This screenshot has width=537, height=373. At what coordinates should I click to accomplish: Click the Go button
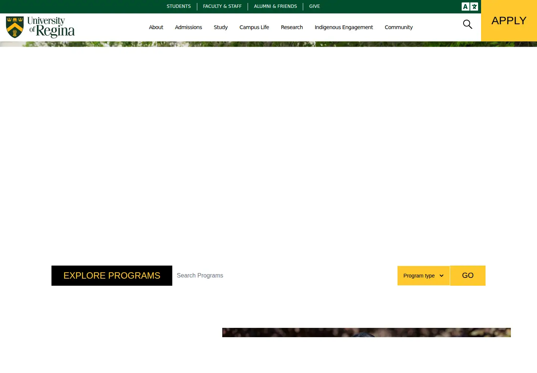coord(468,276)
